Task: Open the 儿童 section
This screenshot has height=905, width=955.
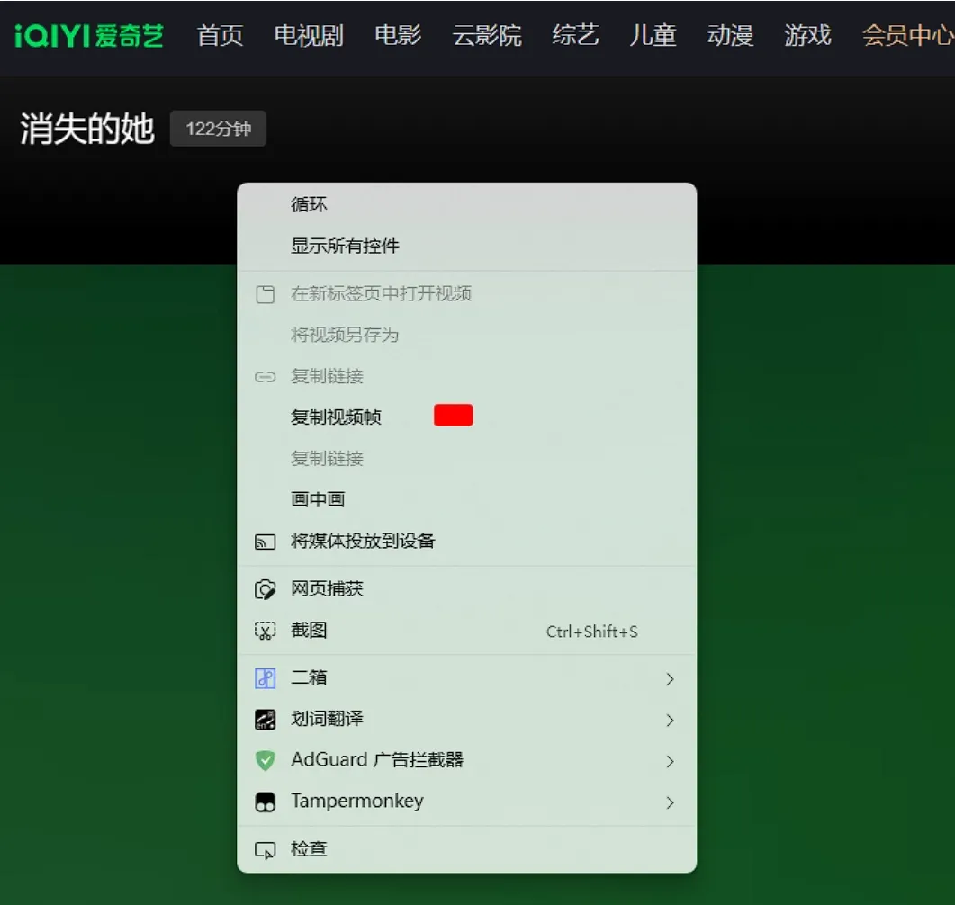Action: coord(653,36)
